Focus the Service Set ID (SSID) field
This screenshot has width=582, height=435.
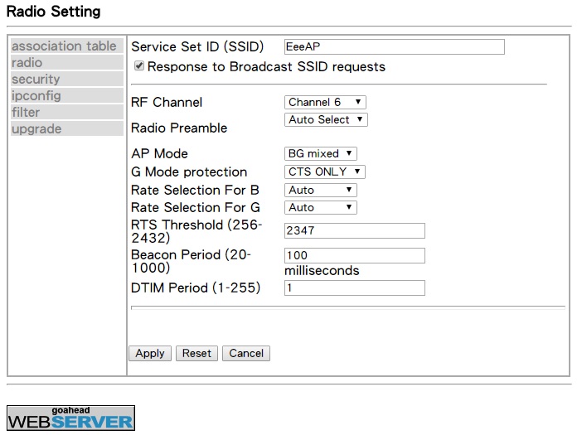click(395, 46)
